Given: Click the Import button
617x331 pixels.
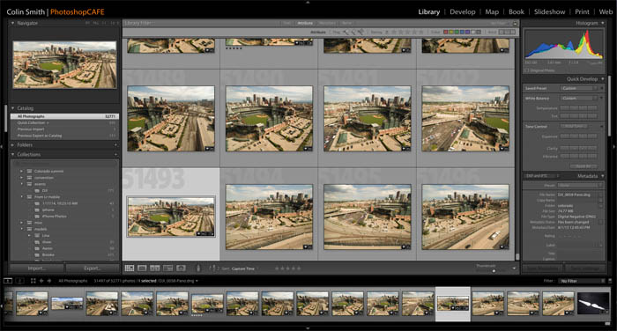Looking at the screenshot, I should coord(37,268).
